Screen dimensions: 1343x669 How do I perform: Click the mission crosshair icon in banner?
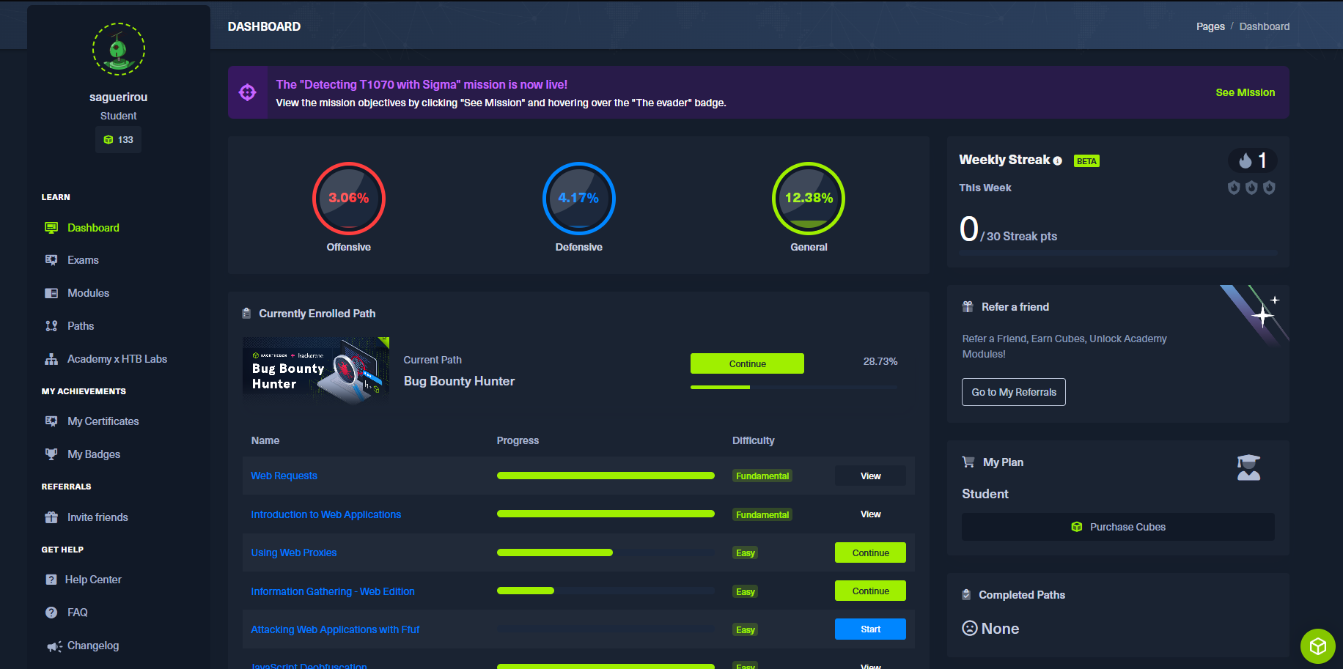(248, 92)
